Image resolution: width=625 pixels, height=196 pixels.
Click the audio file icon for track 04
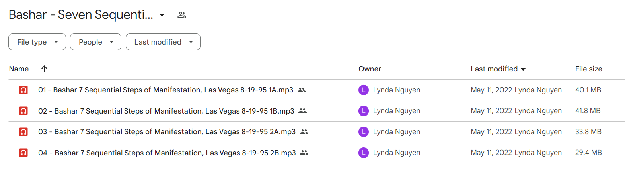pyautogui.click(x=23, y=153)
